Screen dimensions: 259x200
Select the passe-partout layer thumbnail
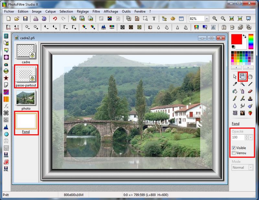click(26, 74)
